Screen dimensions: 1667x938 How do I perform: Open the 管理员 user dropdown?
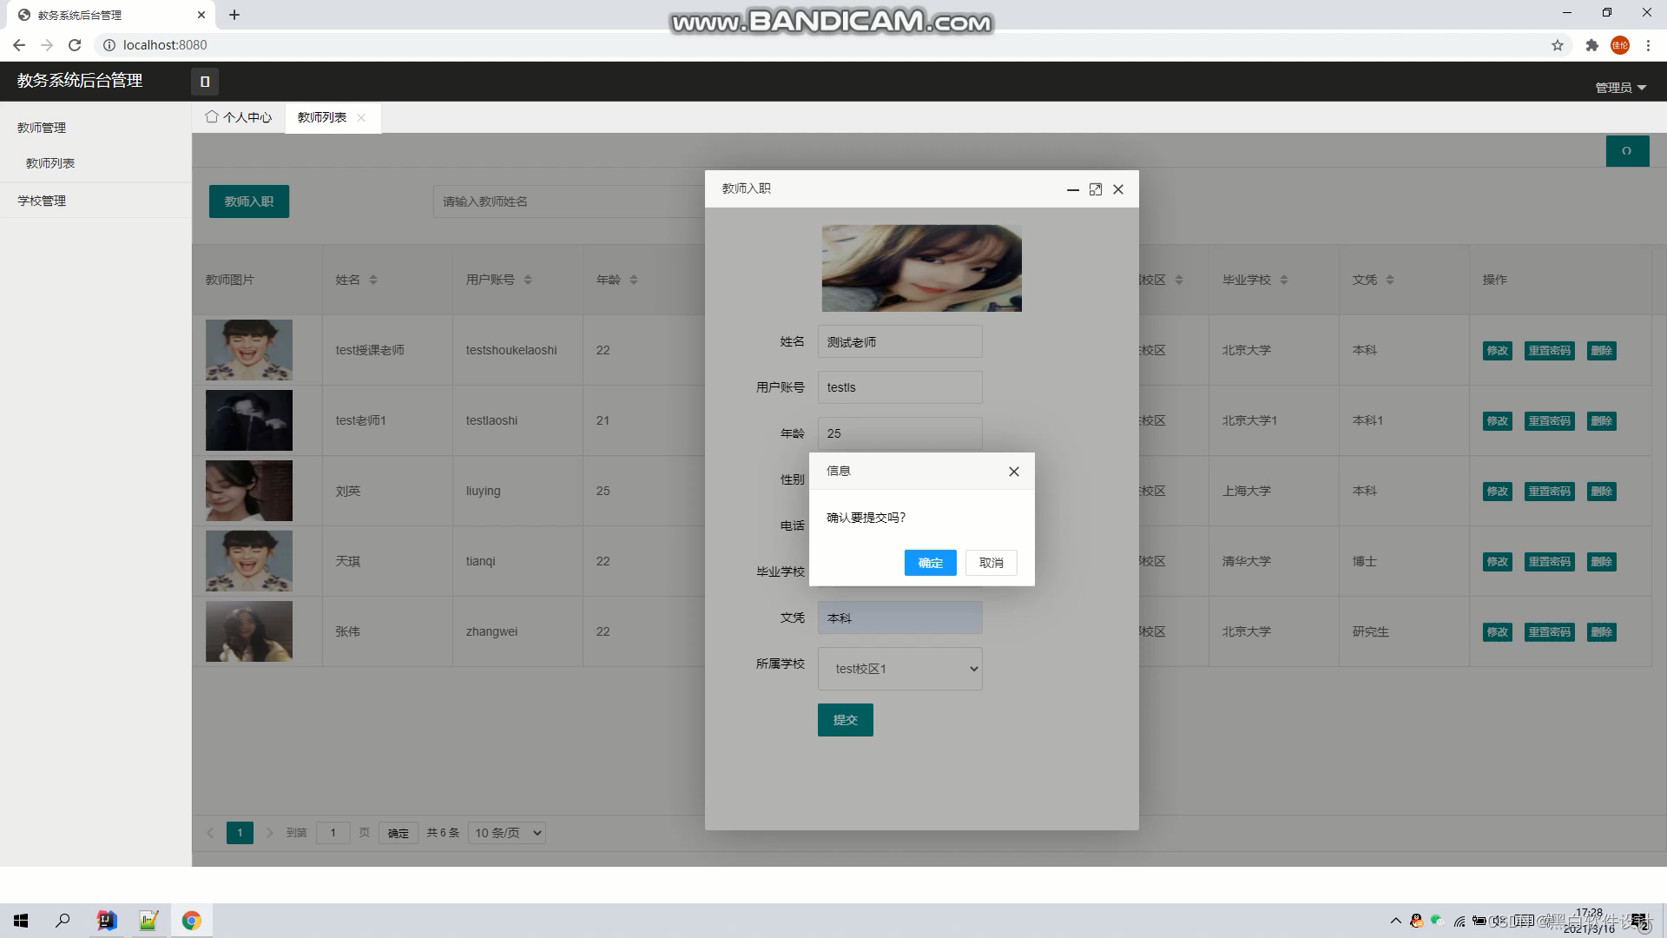click(1620, 88)
